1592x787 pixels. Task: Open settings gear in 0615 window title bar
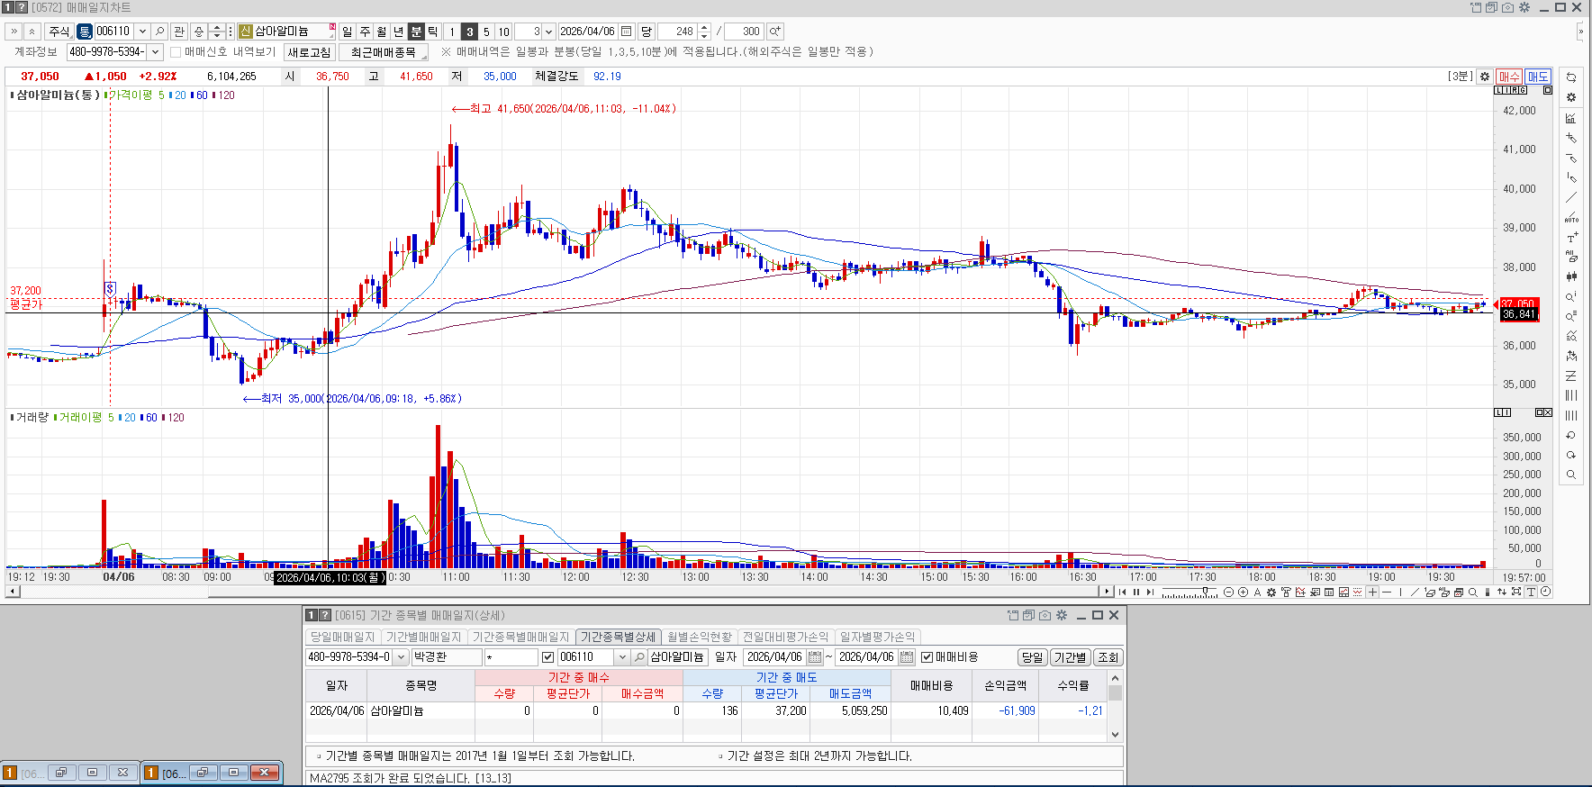coord(1062,615)
